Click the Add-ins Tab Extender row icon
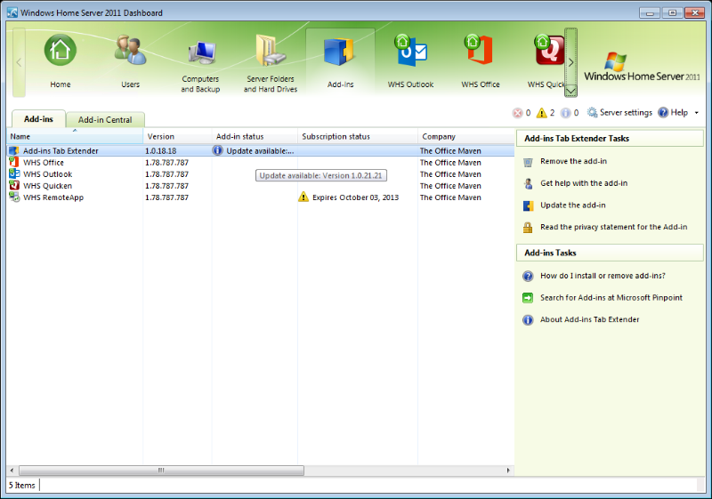The width and height of the screenshot is (712, 499). (x=14, y=150)
